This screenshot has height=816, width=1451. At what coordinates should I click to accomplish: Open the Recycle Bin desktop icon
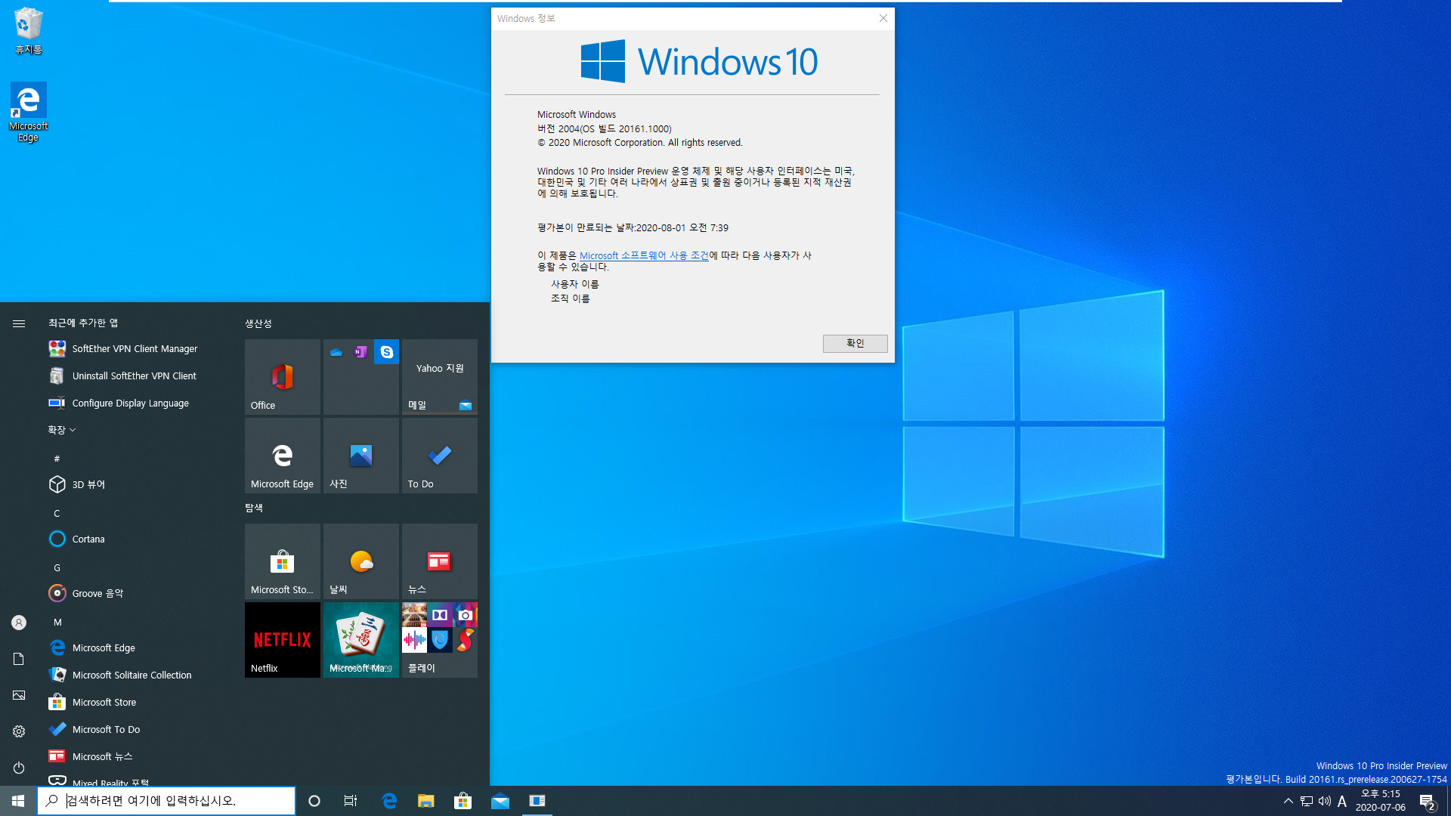[29, 32]
